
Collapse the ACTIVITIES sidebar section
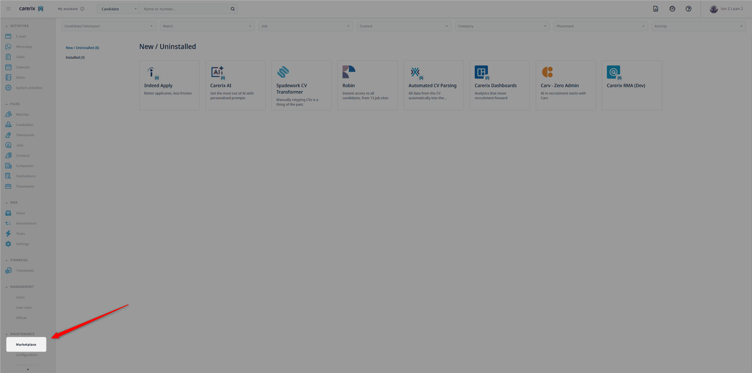click(6, 26)
